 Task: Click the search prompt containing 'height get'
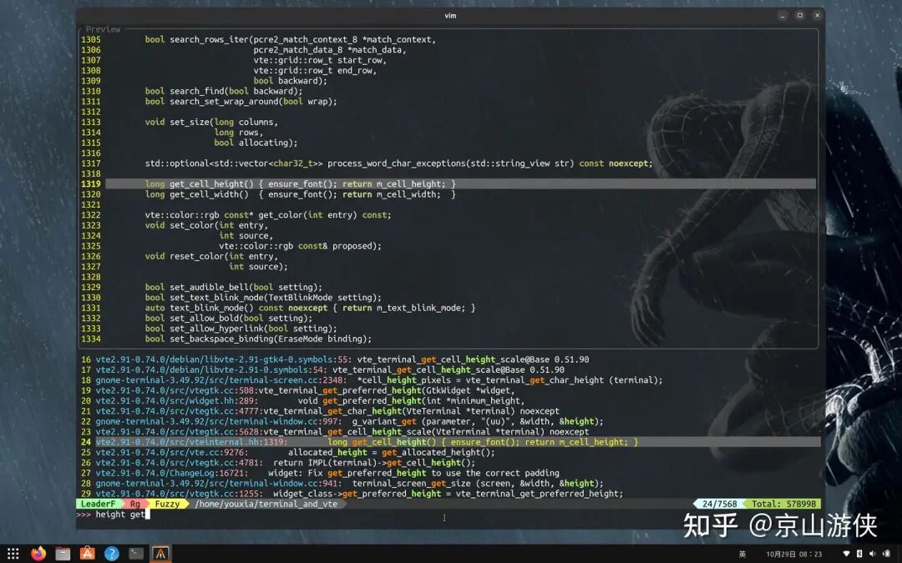[x=448, y=514]
